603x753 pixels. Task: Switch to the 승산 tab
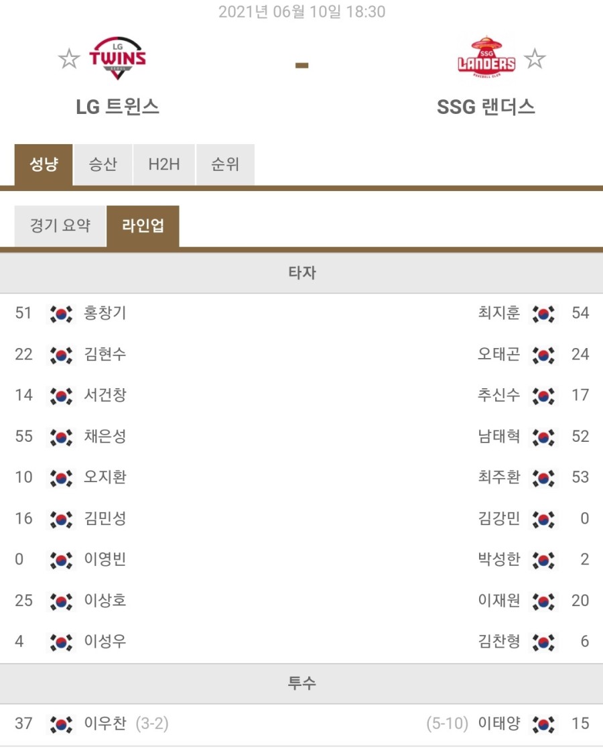pyautogui.click(x=103, y=165)
